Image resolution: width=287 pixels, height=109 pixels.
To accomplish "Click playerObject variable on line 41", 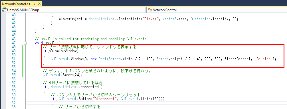I will (x=71, y=19).
